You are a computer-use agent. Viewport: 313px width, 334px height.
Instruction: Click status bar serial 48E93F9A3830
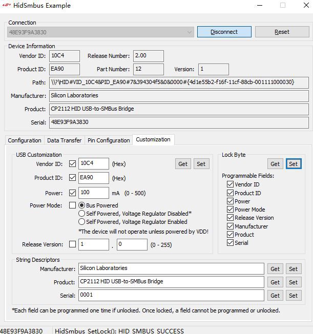click(x=22, y=331)
